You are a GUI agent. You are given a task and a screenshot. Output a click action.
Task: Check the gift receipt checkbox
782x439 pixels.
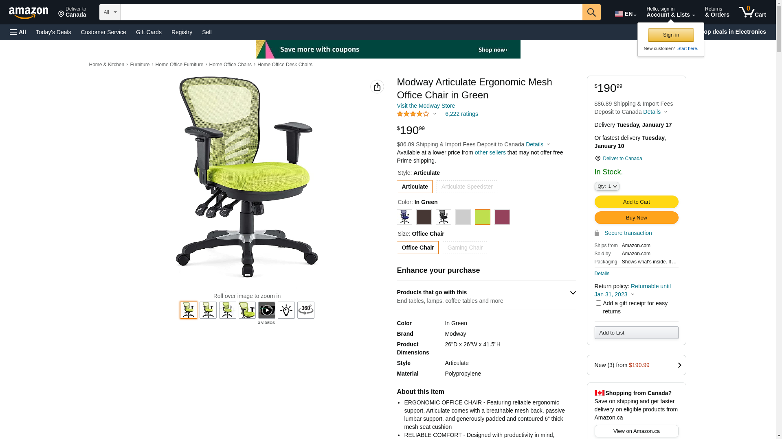pyautogui.click(x=598, y=303)
